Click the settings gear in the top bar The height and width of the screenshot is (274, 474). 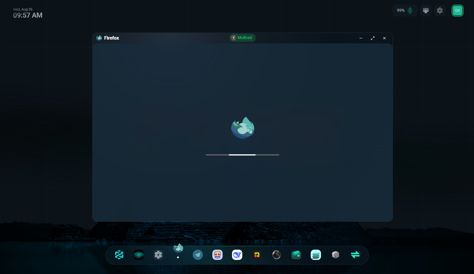pos(440,10)
